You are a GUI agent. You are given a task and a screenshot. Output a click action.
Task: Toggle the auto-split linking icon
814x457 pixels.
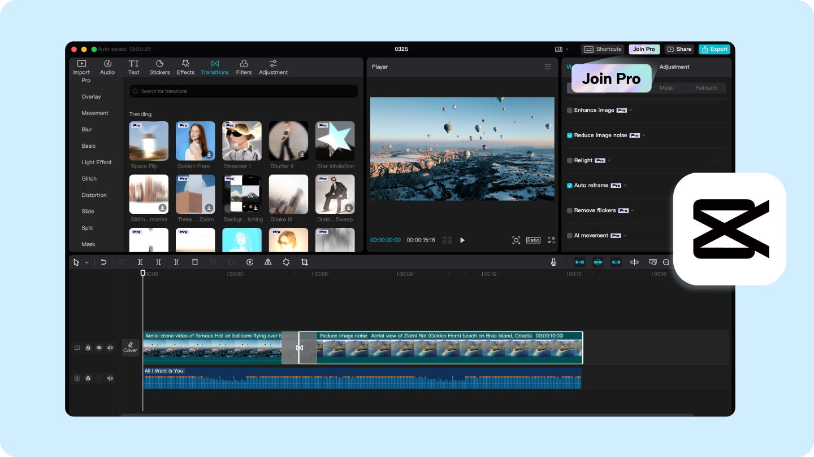[597, 262]
